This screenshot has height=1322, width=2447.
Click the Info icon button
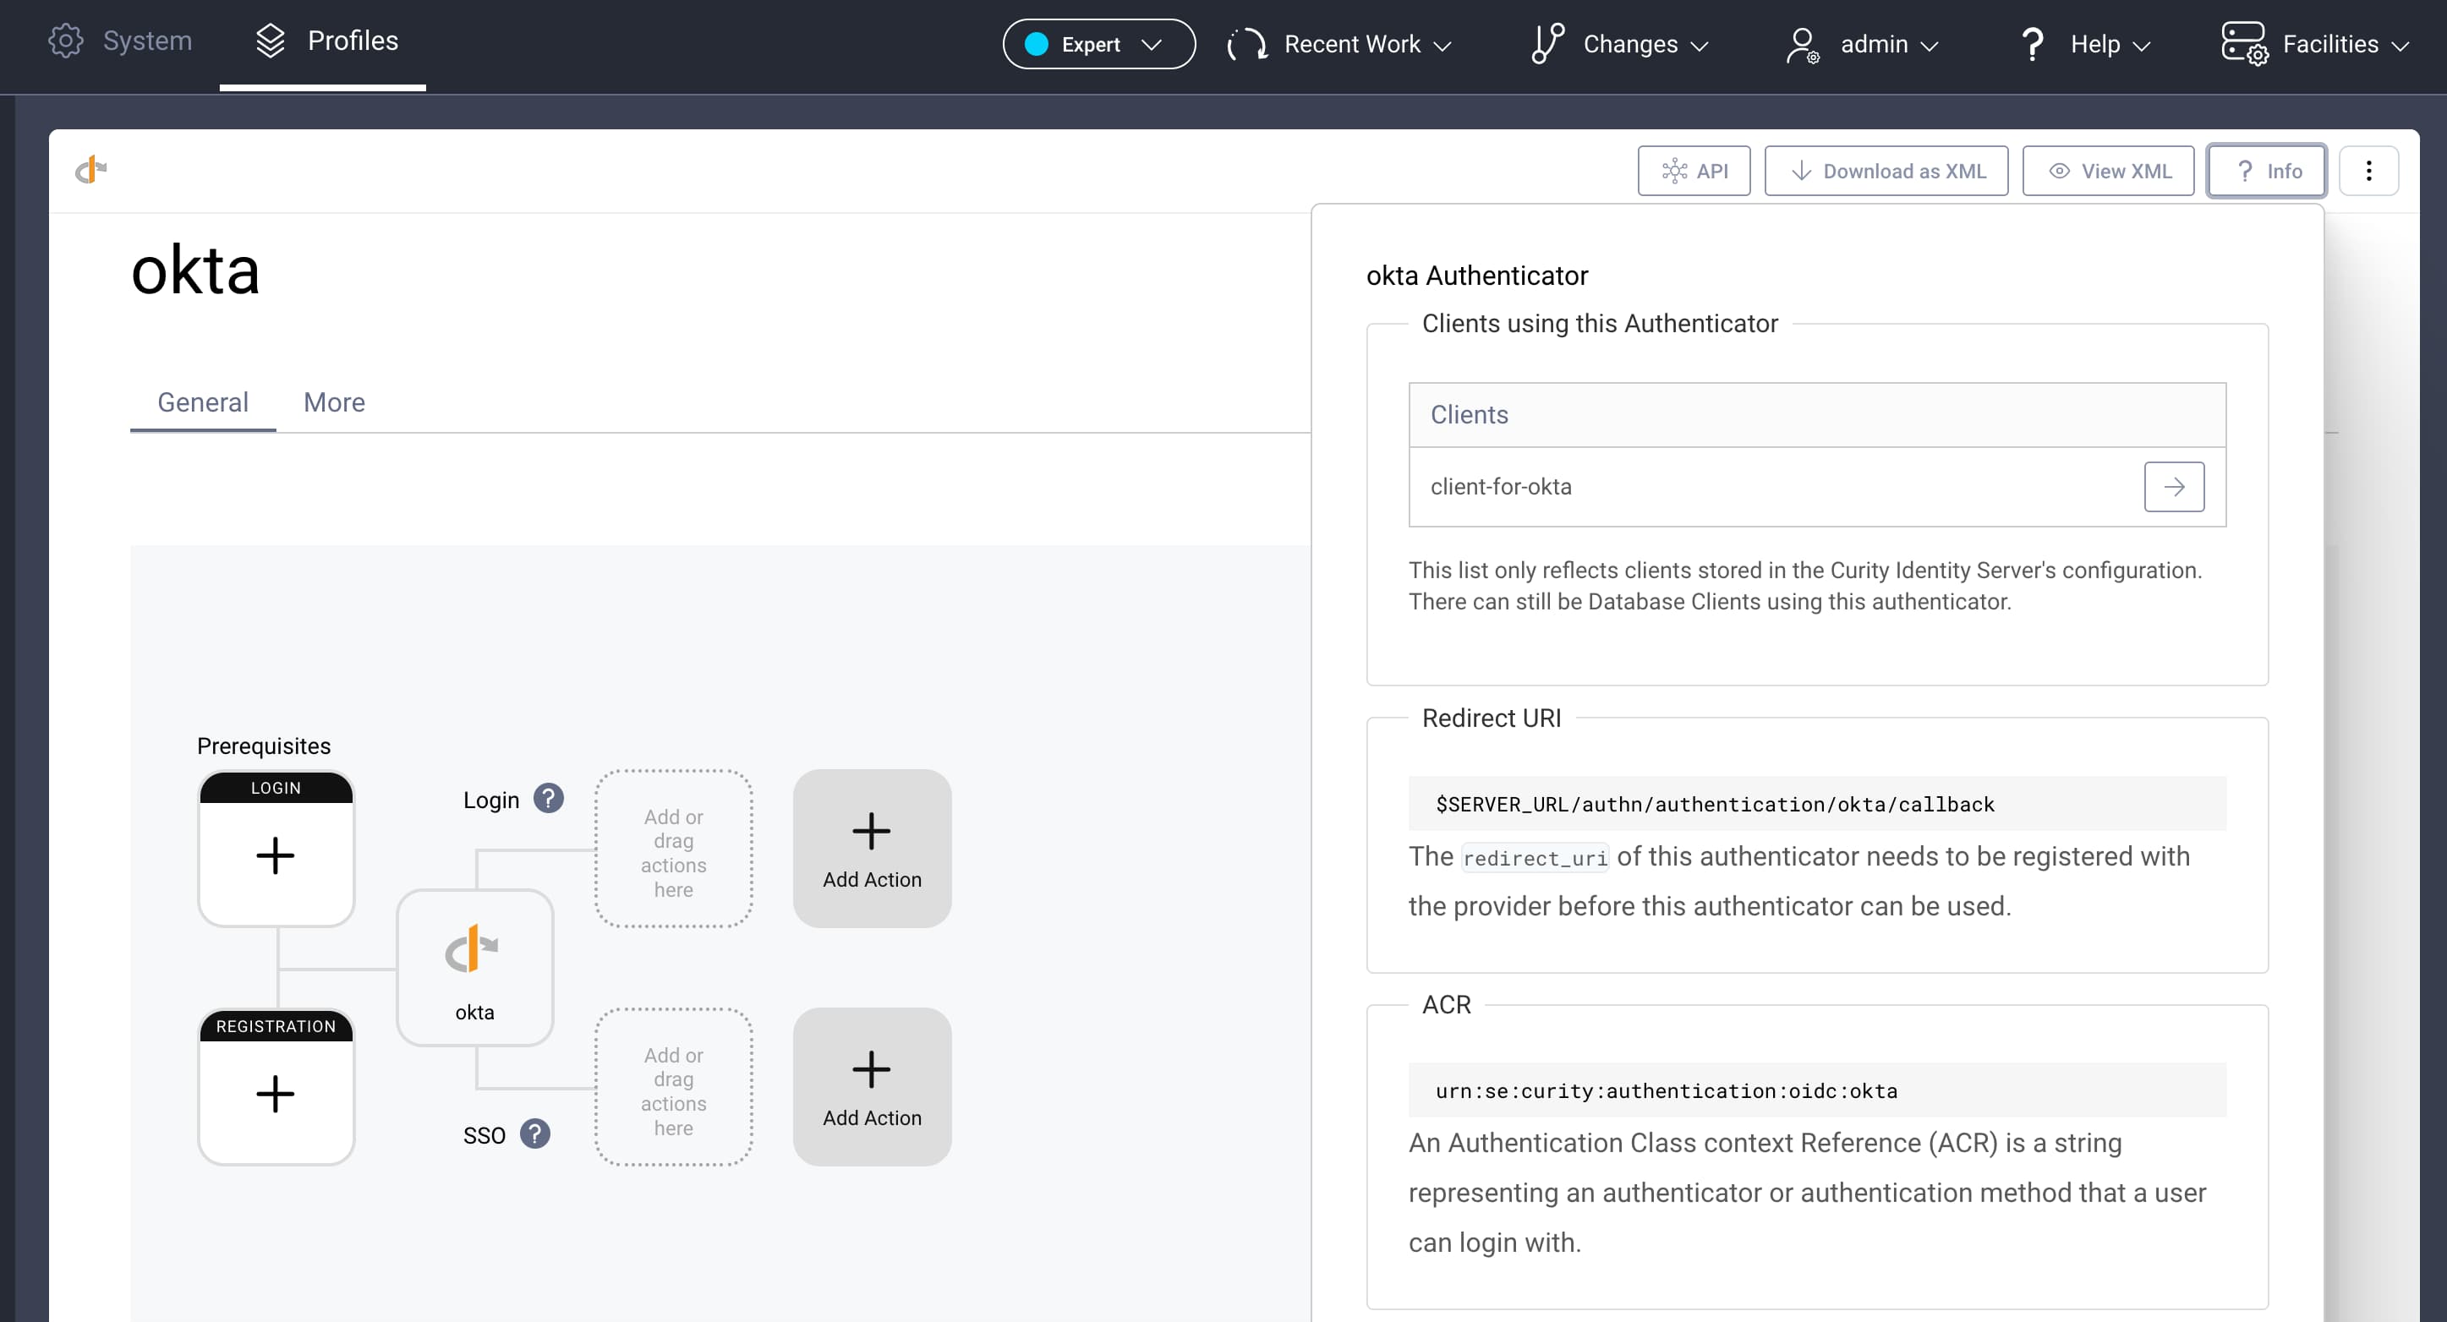click(x=2266, y=169)
